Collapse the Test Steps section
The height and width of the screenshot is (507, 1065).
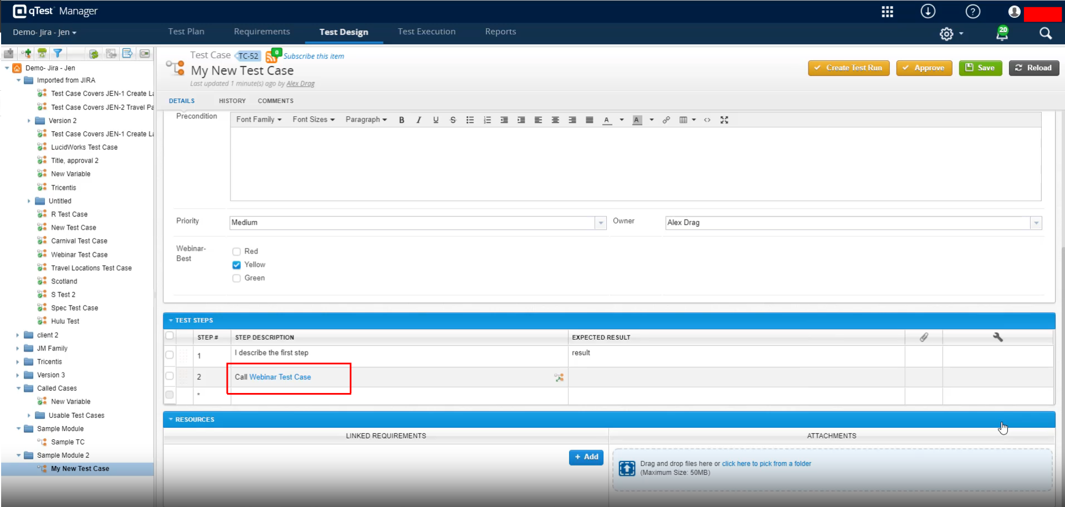coord(171,320)
